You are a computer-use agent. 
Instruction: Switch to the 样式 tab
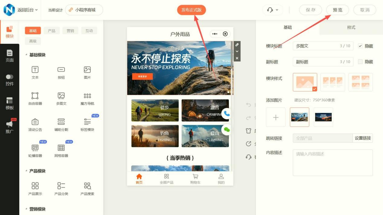click(351, 27)
